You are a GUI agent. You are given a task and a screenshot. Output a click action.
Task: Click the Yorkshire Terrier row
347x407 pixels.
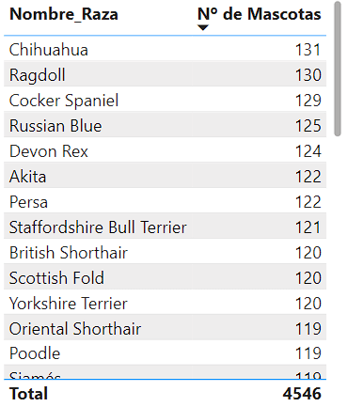(x=165, y=304)
